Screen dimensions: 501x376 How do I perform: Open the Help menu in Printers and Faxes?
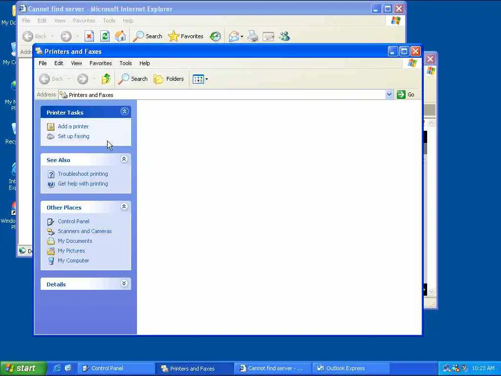pos(144,63)
